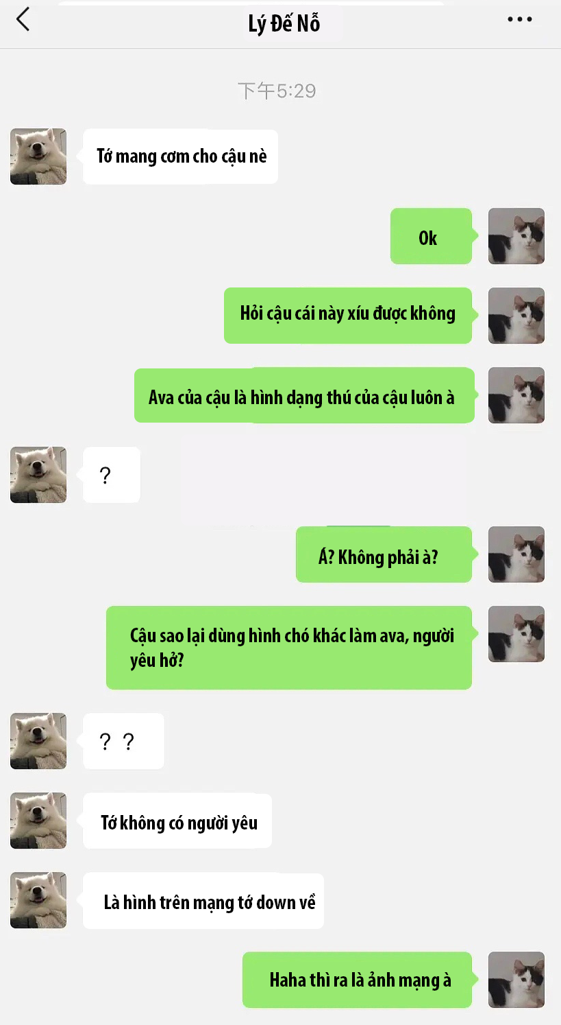Select the green 'Ok' message bubble

click(x=432, y=236)
